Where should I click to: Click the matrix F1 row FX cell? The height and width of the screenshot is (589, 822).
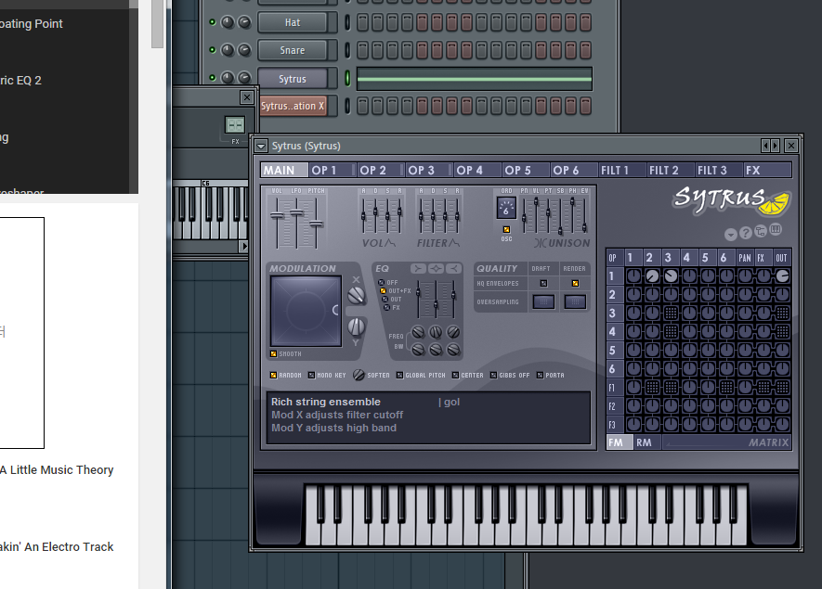tap(763, 388)
